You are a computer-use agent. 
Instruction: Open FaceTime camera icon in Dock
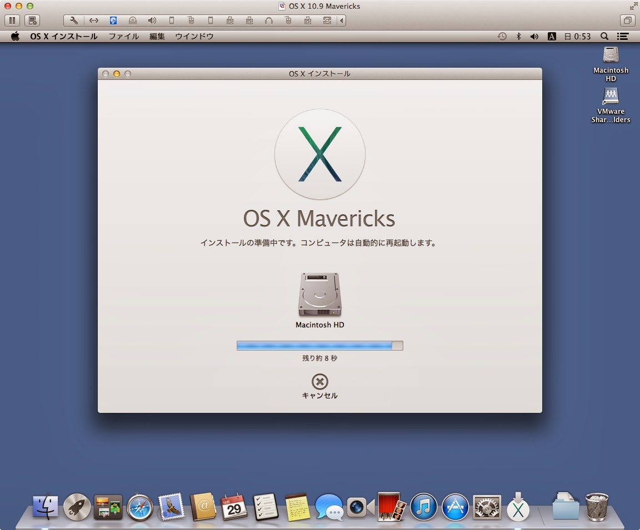tap(361, 507)
